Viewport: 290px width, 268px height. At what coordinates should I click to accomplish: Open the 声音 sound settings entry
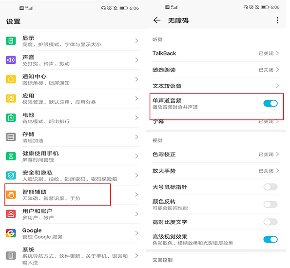tap(73, 60)
